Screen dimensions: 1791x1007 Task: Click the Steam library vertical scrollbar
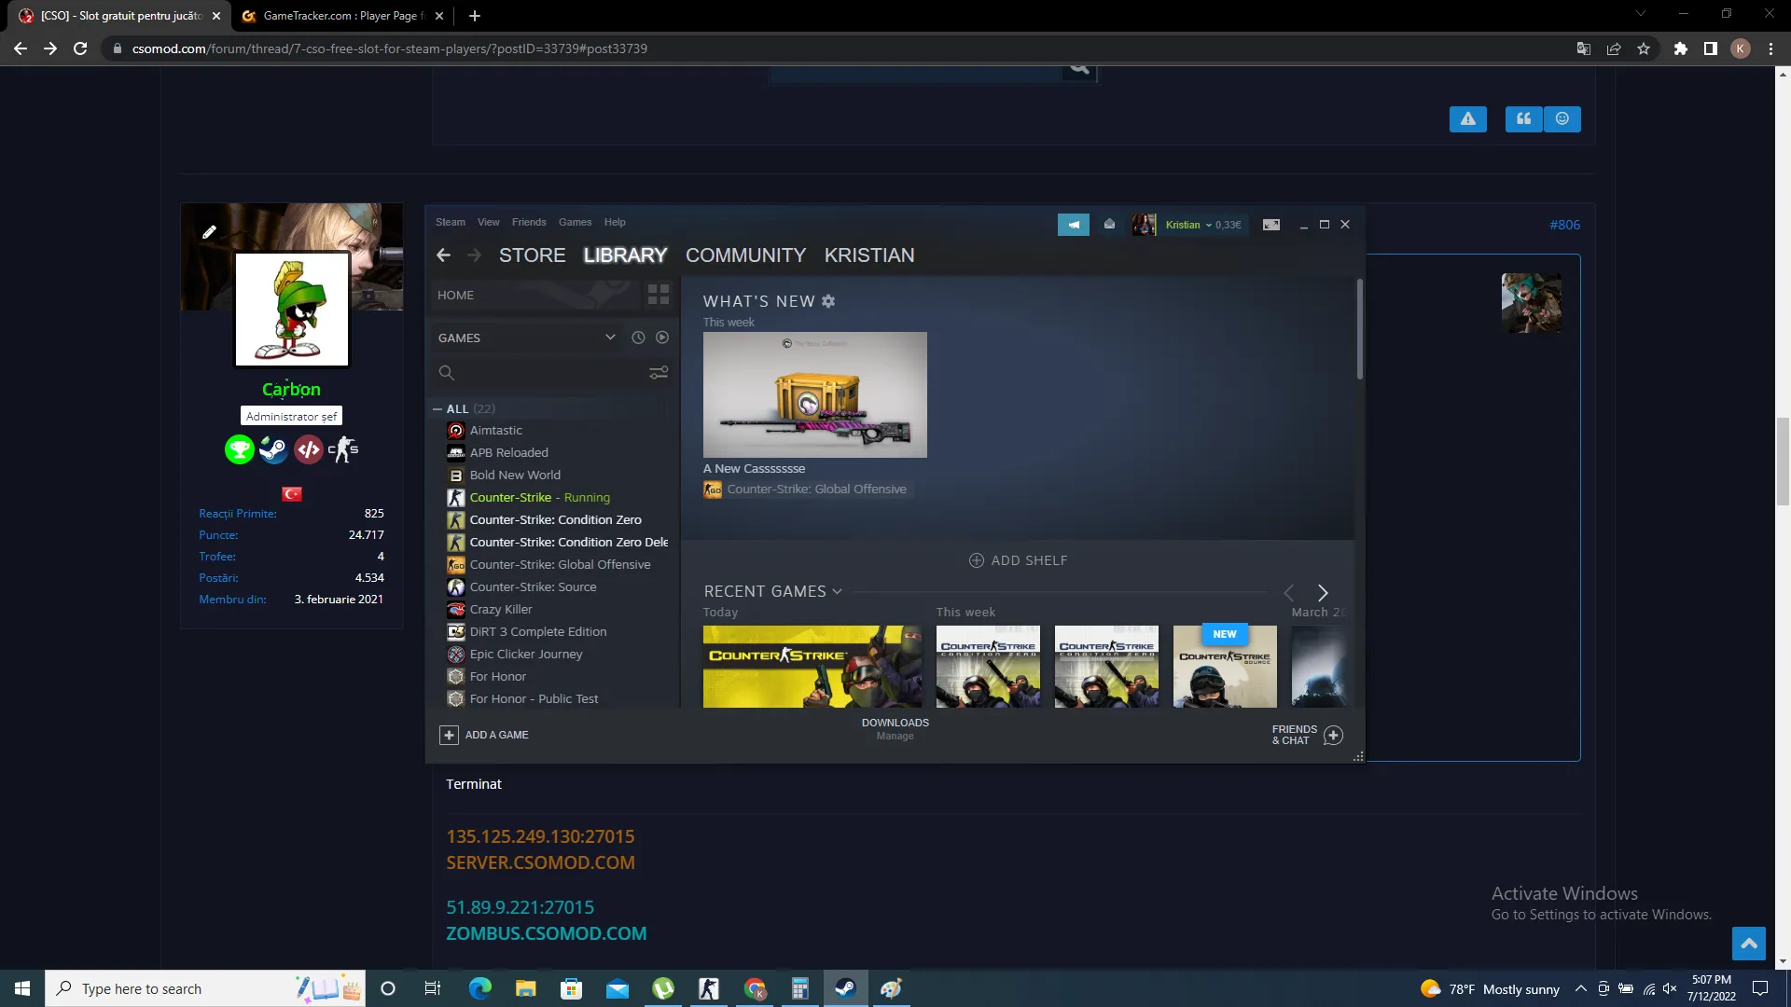coord(1360,329)
